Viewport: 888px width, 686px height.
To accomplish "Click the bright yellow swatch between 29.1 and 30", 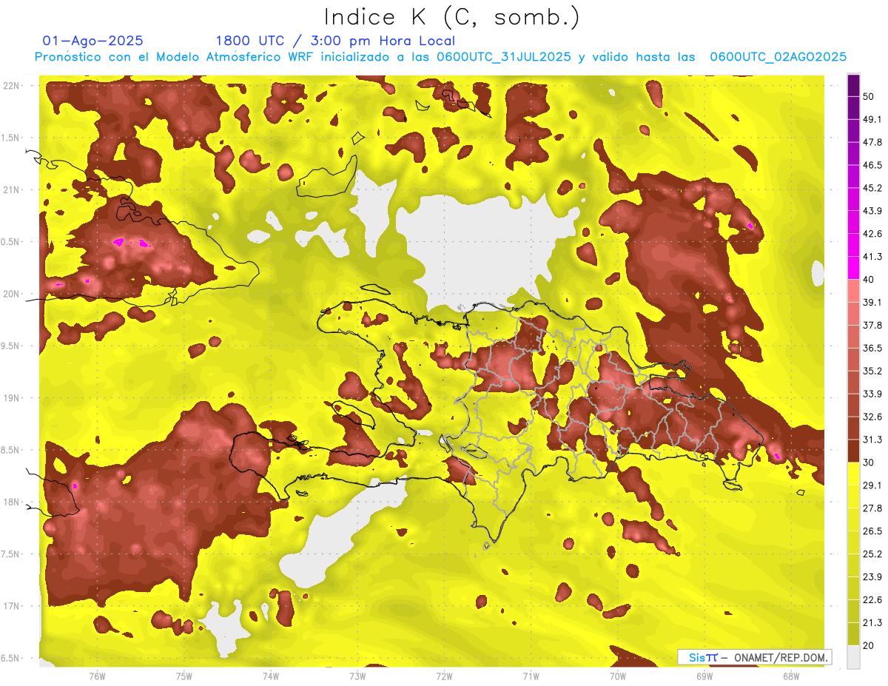I will pyautogui.click(x=853, y=474).
